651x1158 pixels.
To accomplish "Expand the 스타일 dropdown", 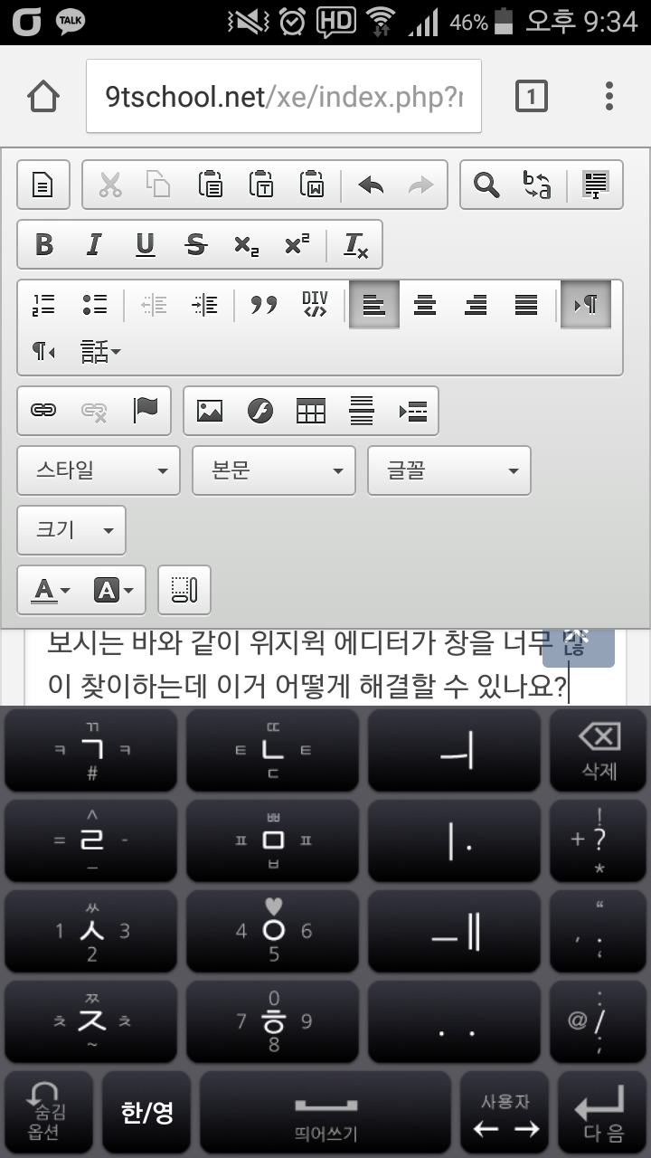I will click(98, 470).
